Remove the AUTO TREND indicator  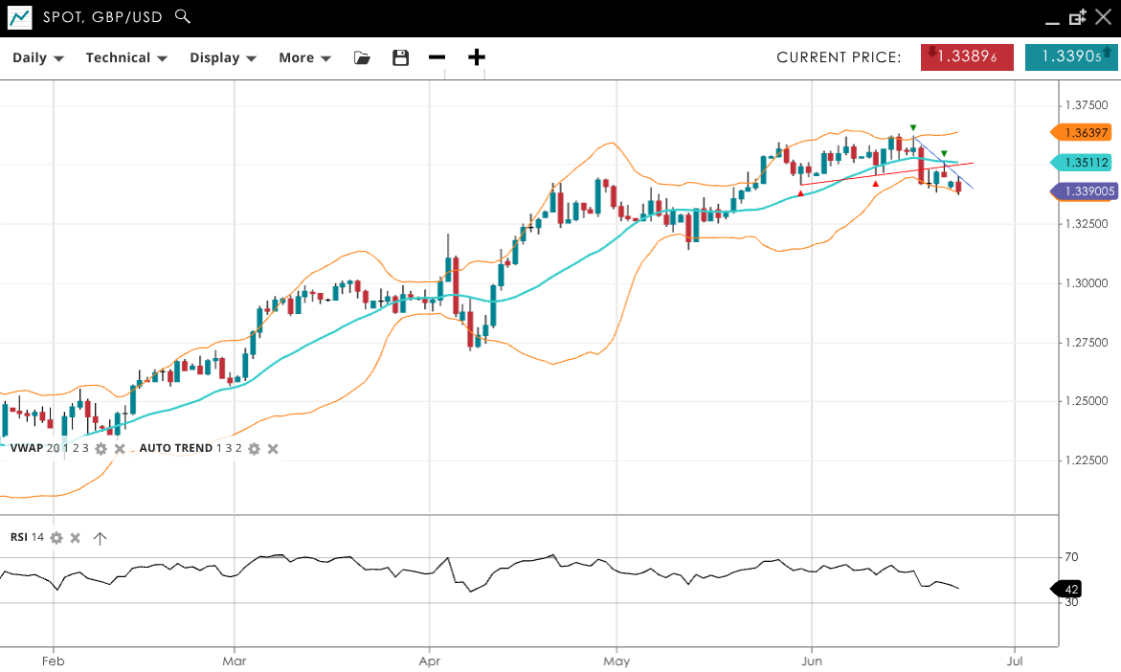coord(273,448)
